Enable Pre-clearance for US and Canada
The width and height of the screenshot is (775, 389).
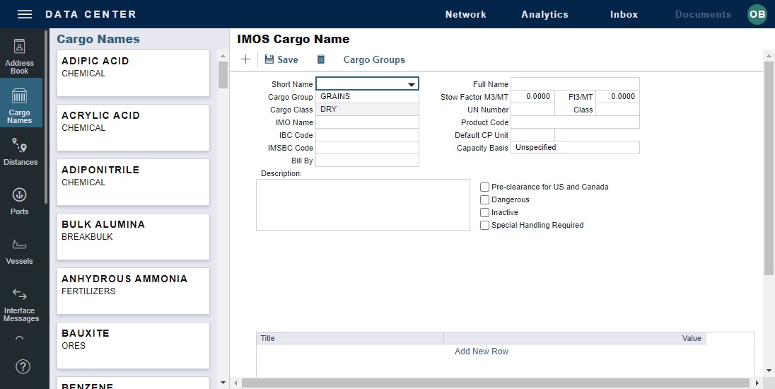484,187
